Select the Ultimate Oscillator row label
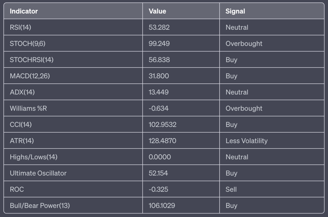The image size is (328, 217). pyautogui.click(x=38, y=173)
